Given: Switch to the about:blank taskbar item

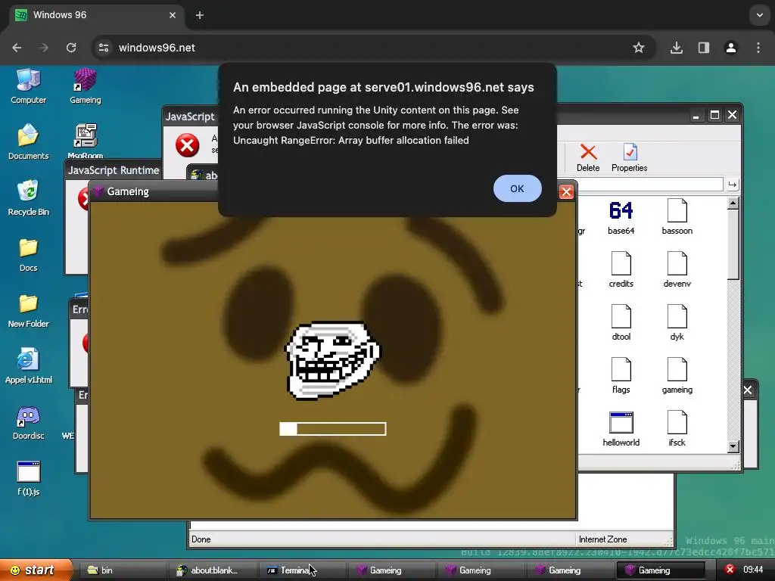Looking at the screenshot, I should 213,570.
